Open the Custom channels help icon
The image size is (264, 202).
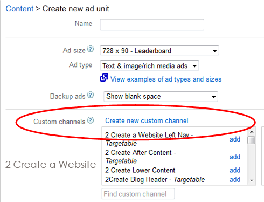click(91, 120)
